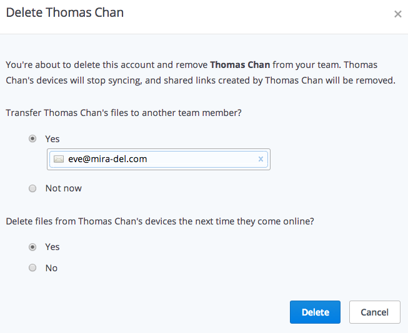Choose the Not now radio button

pyautogui.click(x=32, y=188)
